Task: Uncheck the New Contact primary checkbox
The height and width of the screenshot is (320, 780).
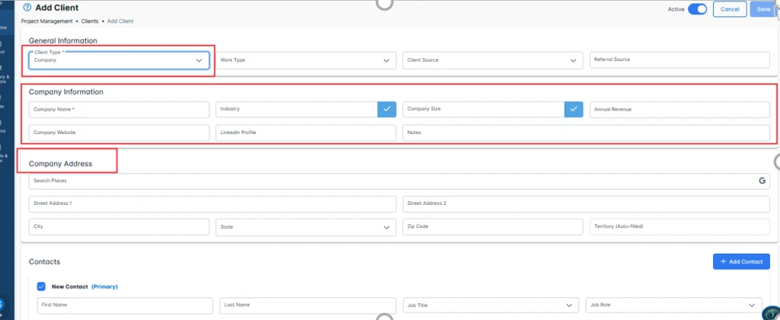Action: (41, 286)
